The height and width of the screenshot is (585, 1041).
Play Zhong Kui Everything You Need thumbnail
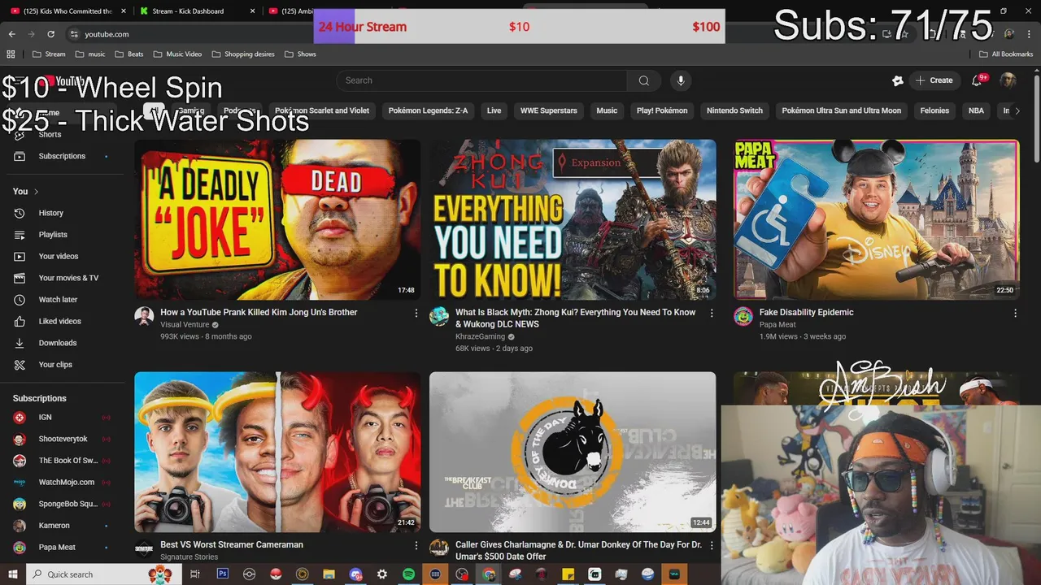click(x=573, y=219)
